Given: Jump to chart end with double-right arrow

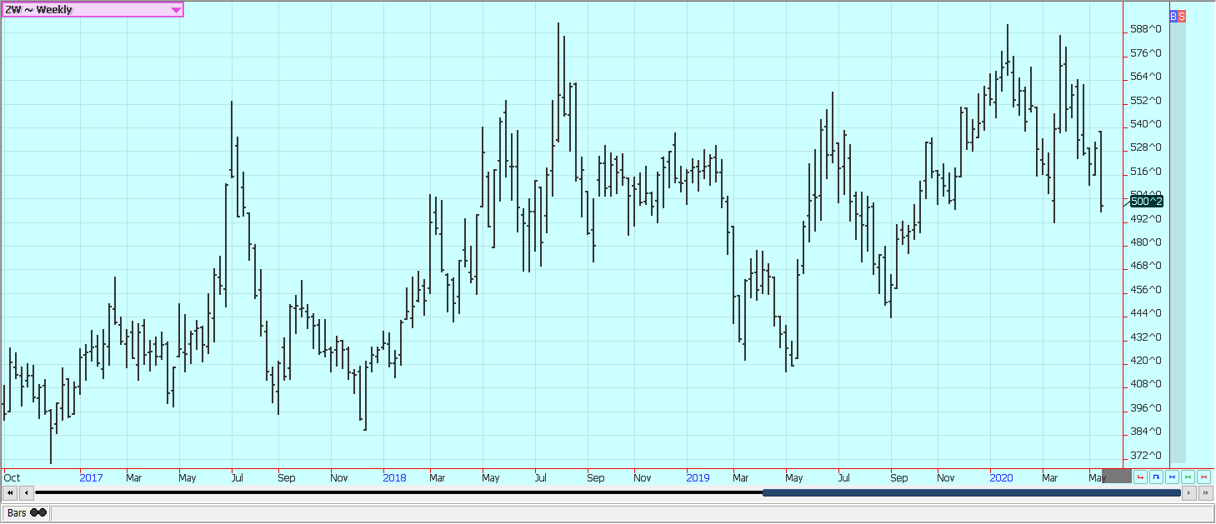Looking at the screenshot, I should 1206,493.
